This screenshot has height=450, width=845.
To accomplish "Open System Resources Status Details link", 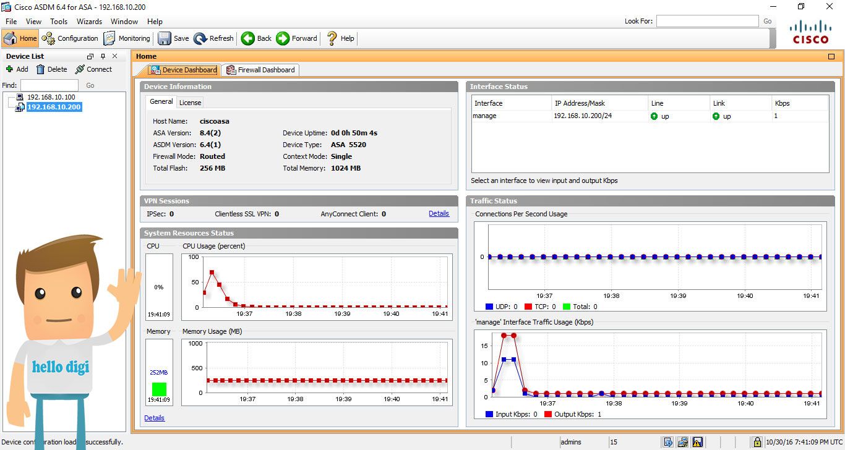I will [x=155, y=418].
